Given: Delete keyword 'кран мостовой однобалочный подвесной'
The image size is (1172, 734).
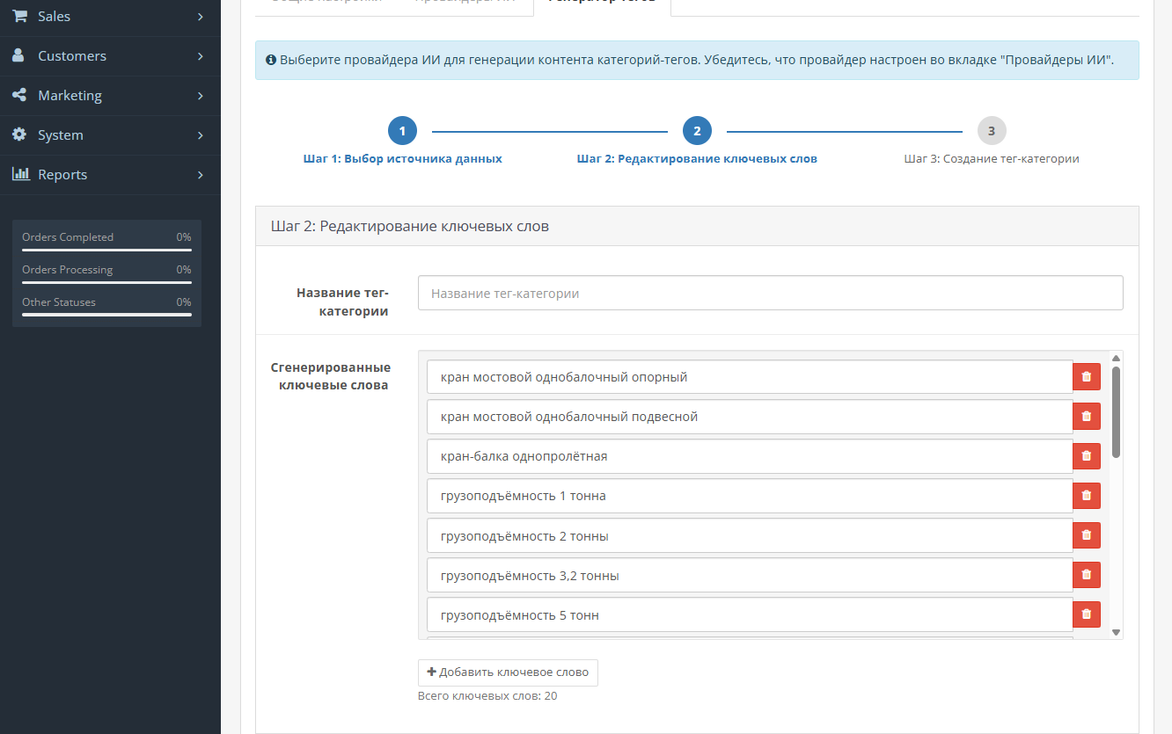Looking at the screenshot, I should point(1086,417).
